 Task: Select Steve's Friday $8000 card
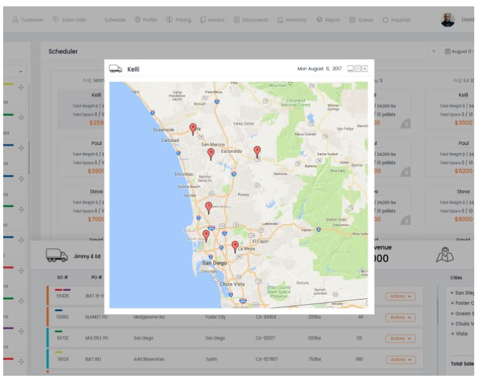coord(450,205)
